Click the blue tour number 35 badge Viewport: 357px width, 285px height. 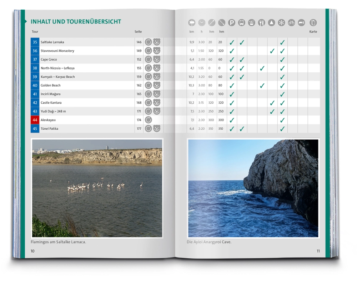[35, 42]
